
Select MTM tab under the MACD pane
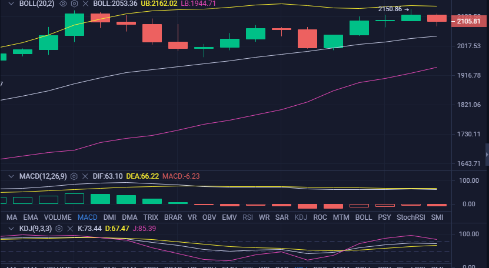[x=341, y=217]
